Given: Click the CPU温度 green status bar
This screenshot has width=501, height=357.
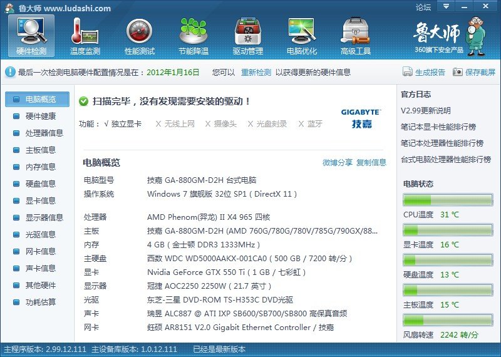Looking at the screenshot, I should click(448, 200).
